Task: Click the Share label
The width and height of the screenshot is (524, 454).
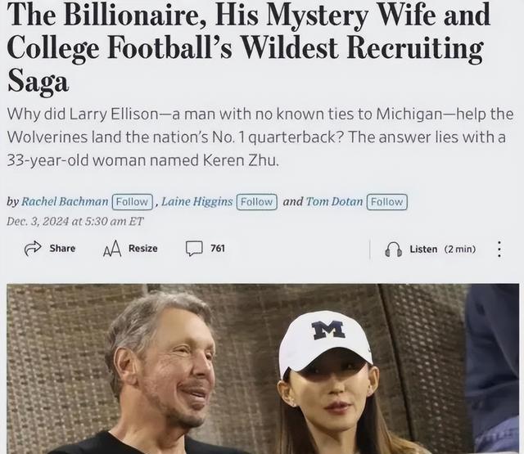Action: (x=62, y=249)
